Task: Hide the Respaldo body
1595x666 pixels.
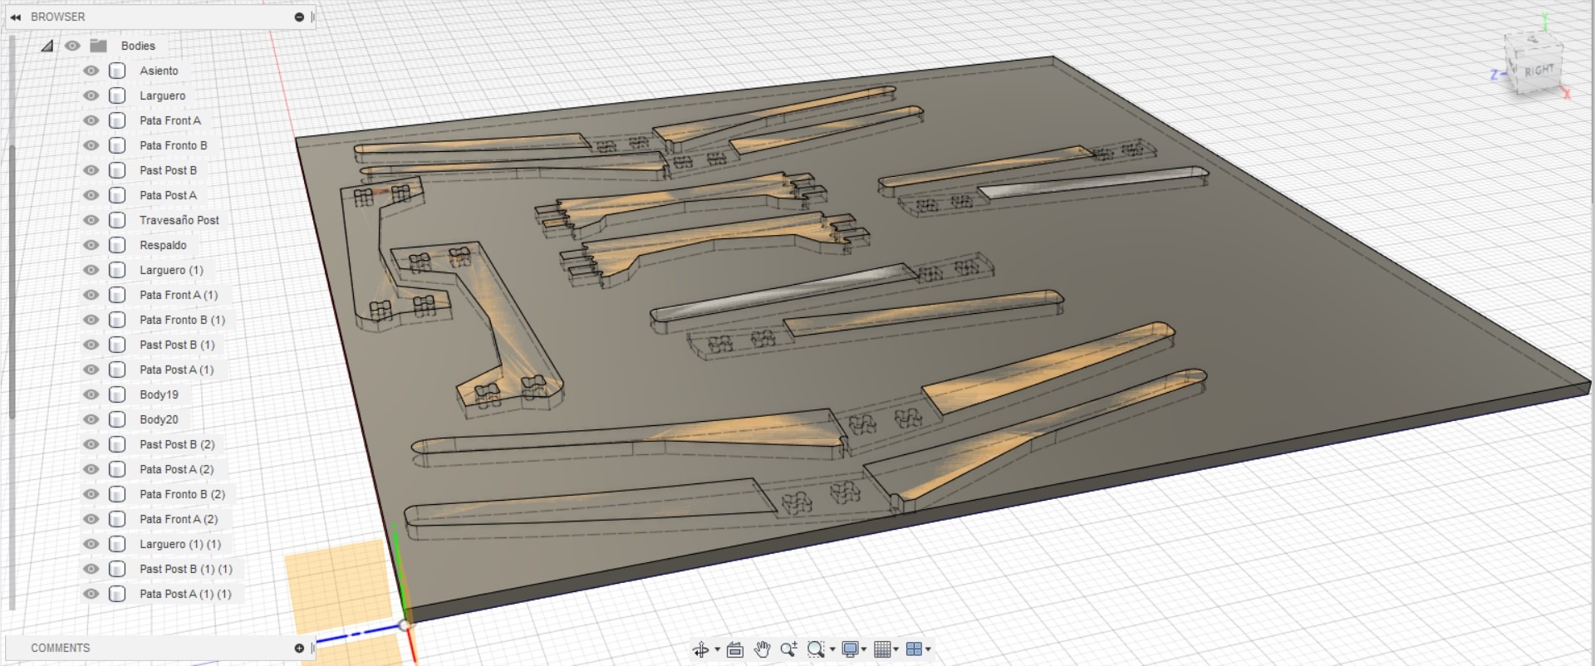Action: [x=91, y=245]
